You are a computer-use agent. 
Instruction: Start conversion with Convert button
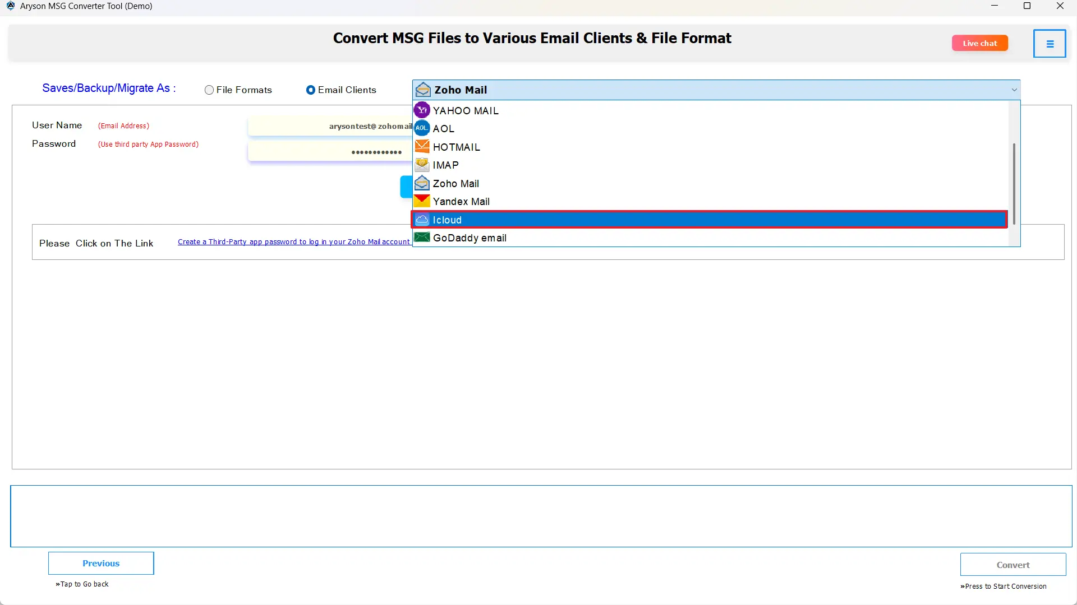1013,565
